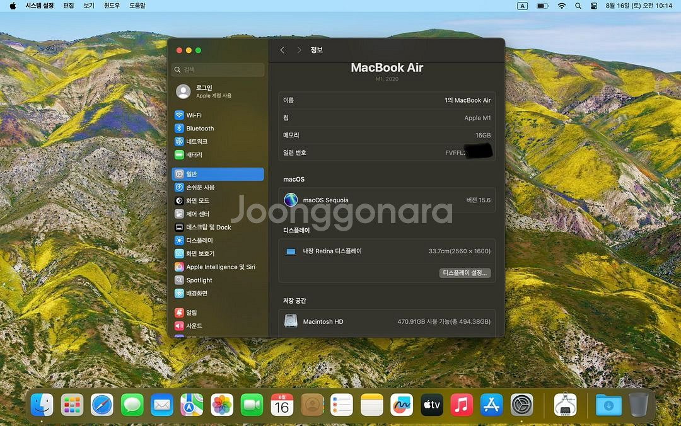Click the 메모리 16GB value

tap(483, 135)
